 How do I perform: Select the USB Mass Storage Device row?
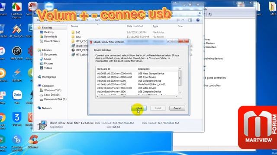pos(137,74)
